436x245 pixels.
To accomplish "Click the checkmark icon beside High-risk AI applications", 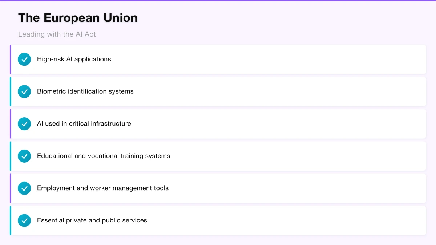I will click(24, 59).
